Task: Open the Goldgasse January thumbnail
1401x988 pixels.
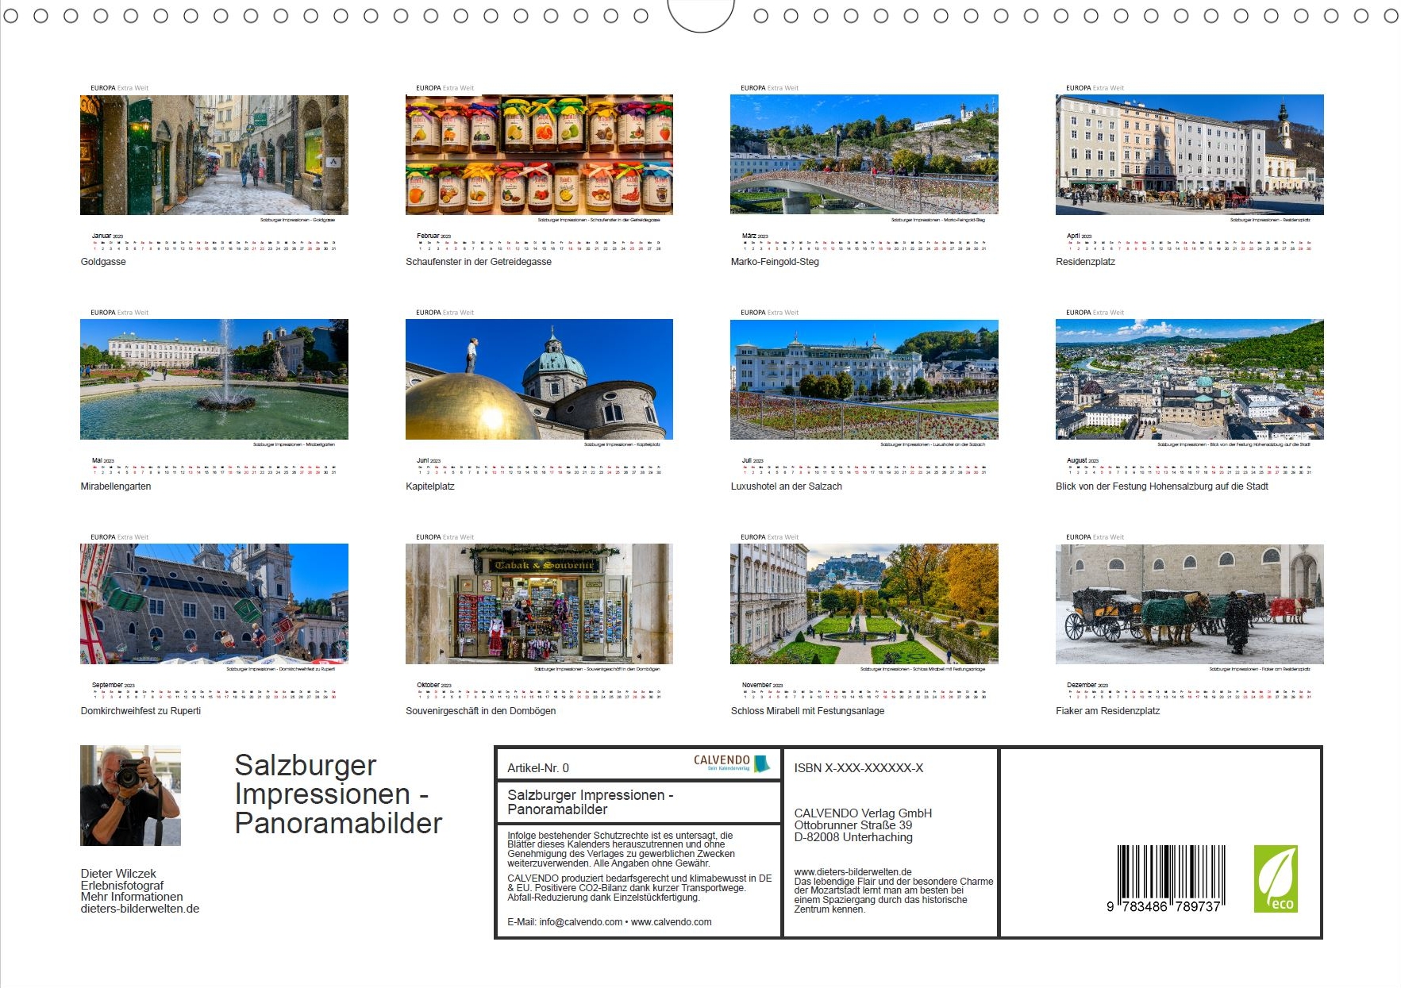Action: (214, 155)
